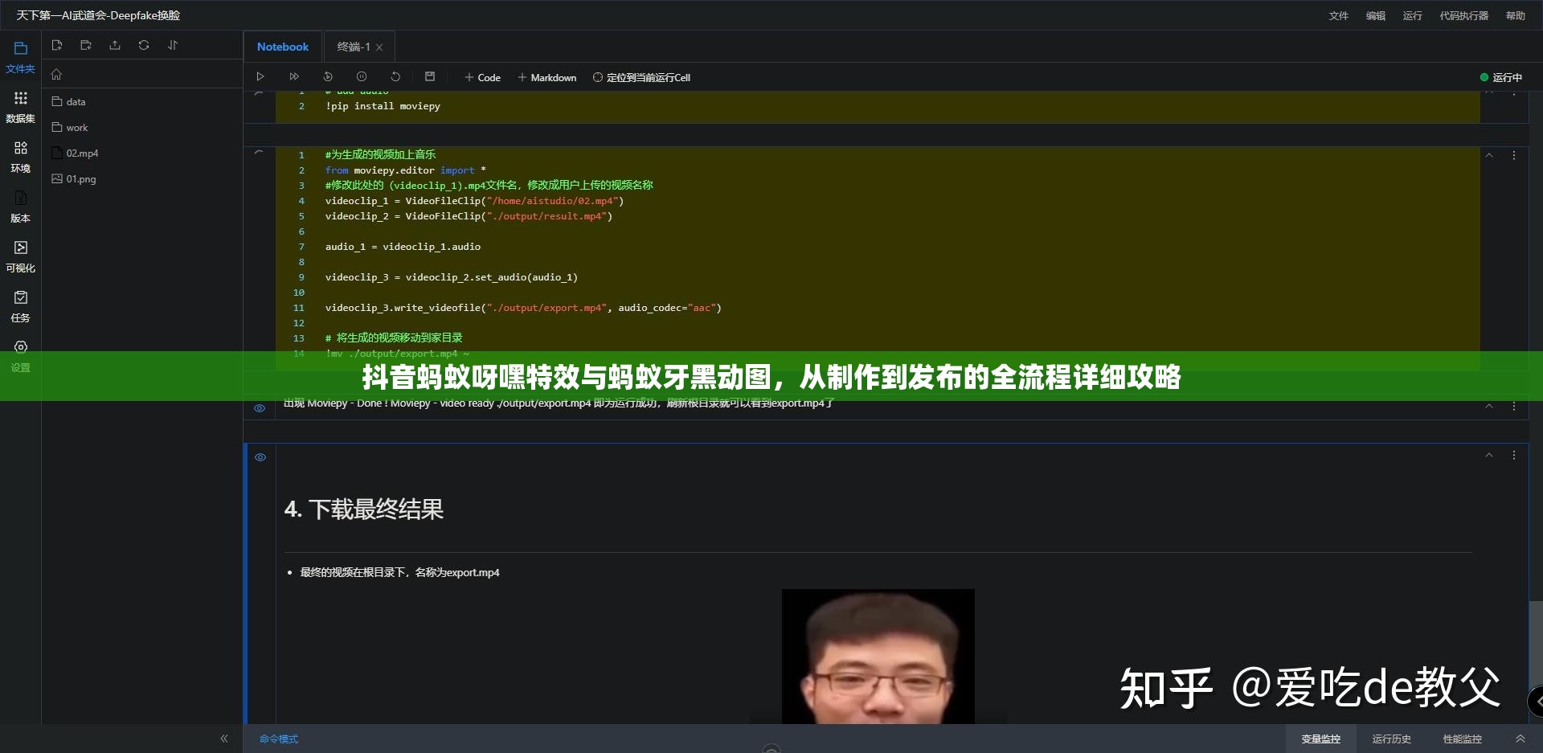Hide the moviepy output via its eye icon
The height and width of the screenshot is (753, 1543).
pos(259,408)
